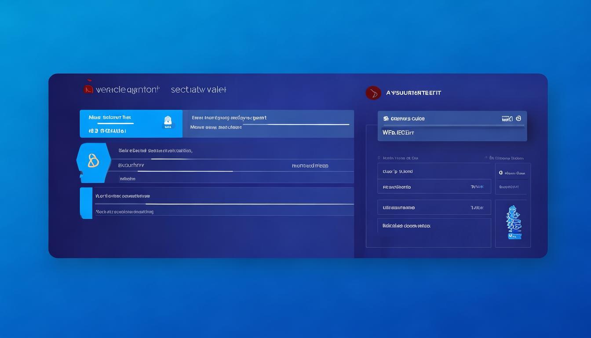Click the red logo icon in top-left header
Viewport: 591px width, 338px height.
tap(88, 89)
